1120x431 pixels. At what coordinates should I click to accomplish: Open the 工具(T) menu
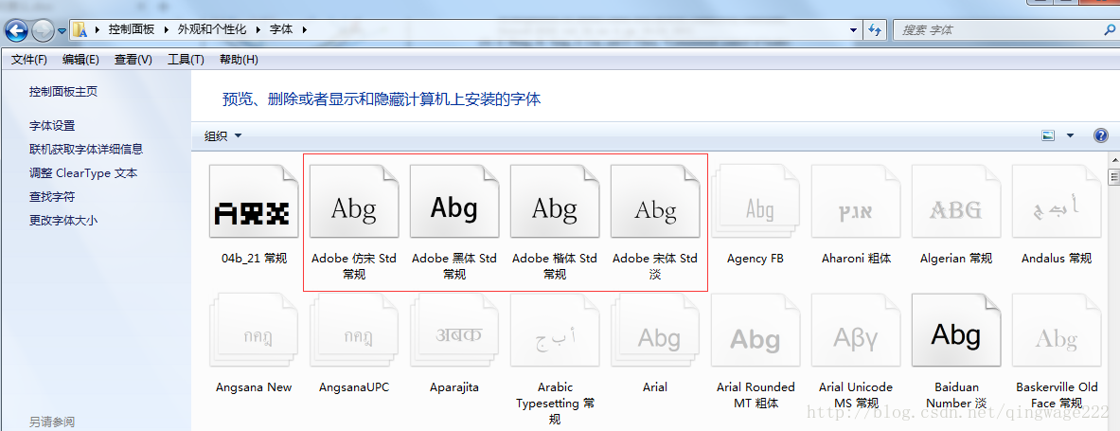tap(186, 60)
